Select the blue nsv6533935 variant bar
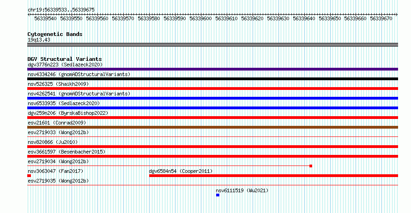This screenshot has width=411, height=213. [212, 108]
